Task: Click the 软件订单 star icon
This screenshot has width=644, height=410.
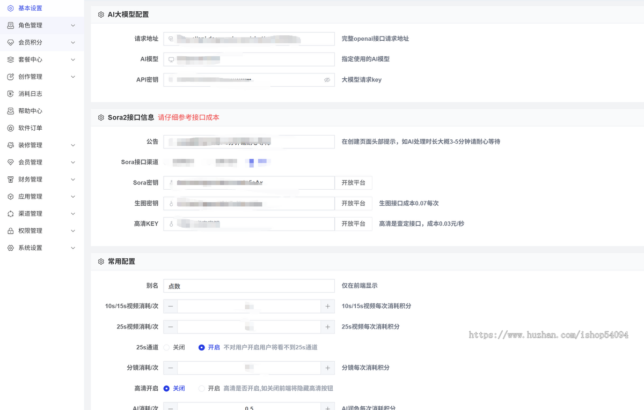Action: pyautogui.click(x=11, y=128)
